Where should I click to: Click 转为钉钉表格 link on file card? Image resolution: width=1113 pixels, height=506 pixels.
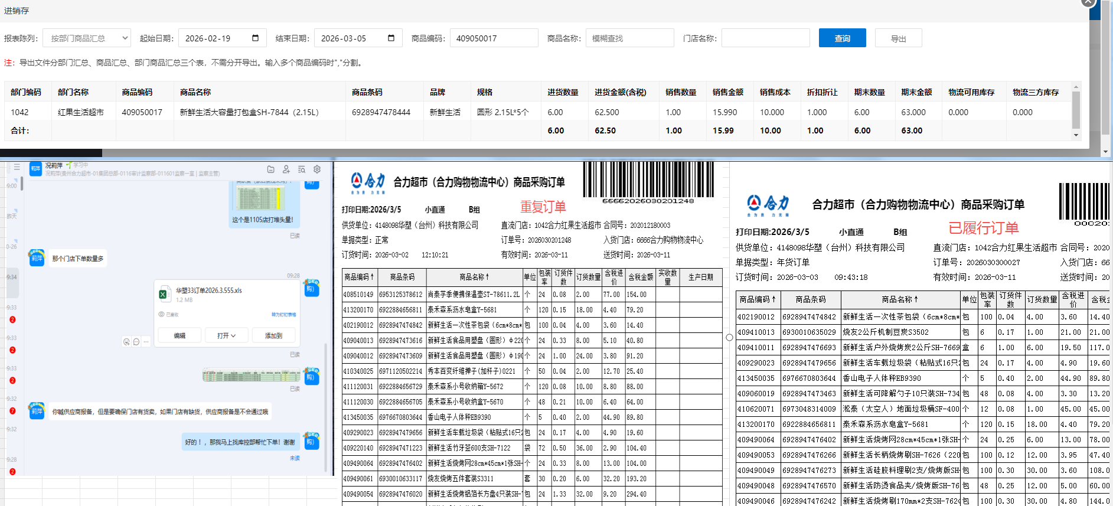pyautogui.click(x=283, y=315)
